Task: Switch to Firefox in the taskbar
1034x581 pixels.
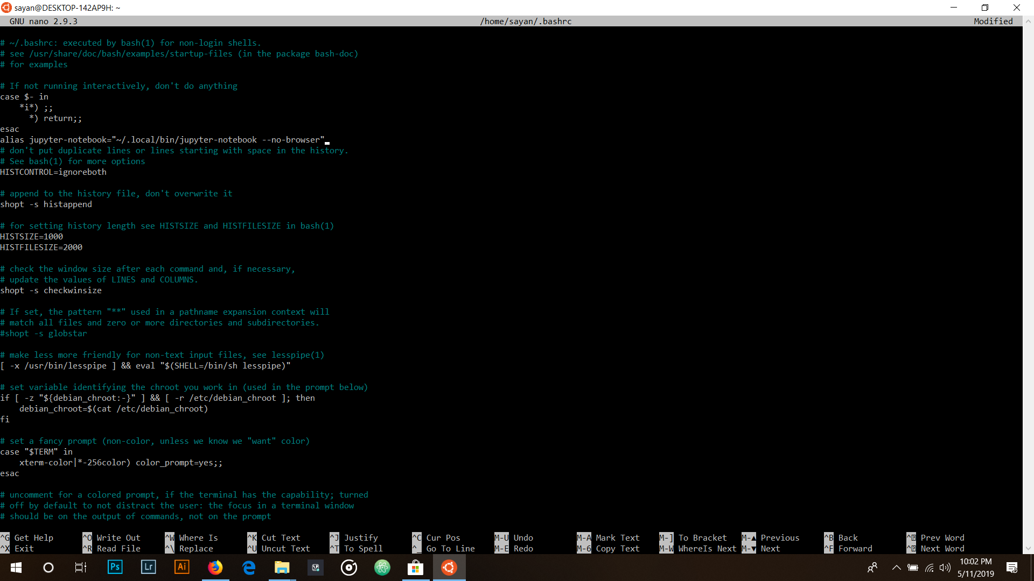Action: click(215, 567)
